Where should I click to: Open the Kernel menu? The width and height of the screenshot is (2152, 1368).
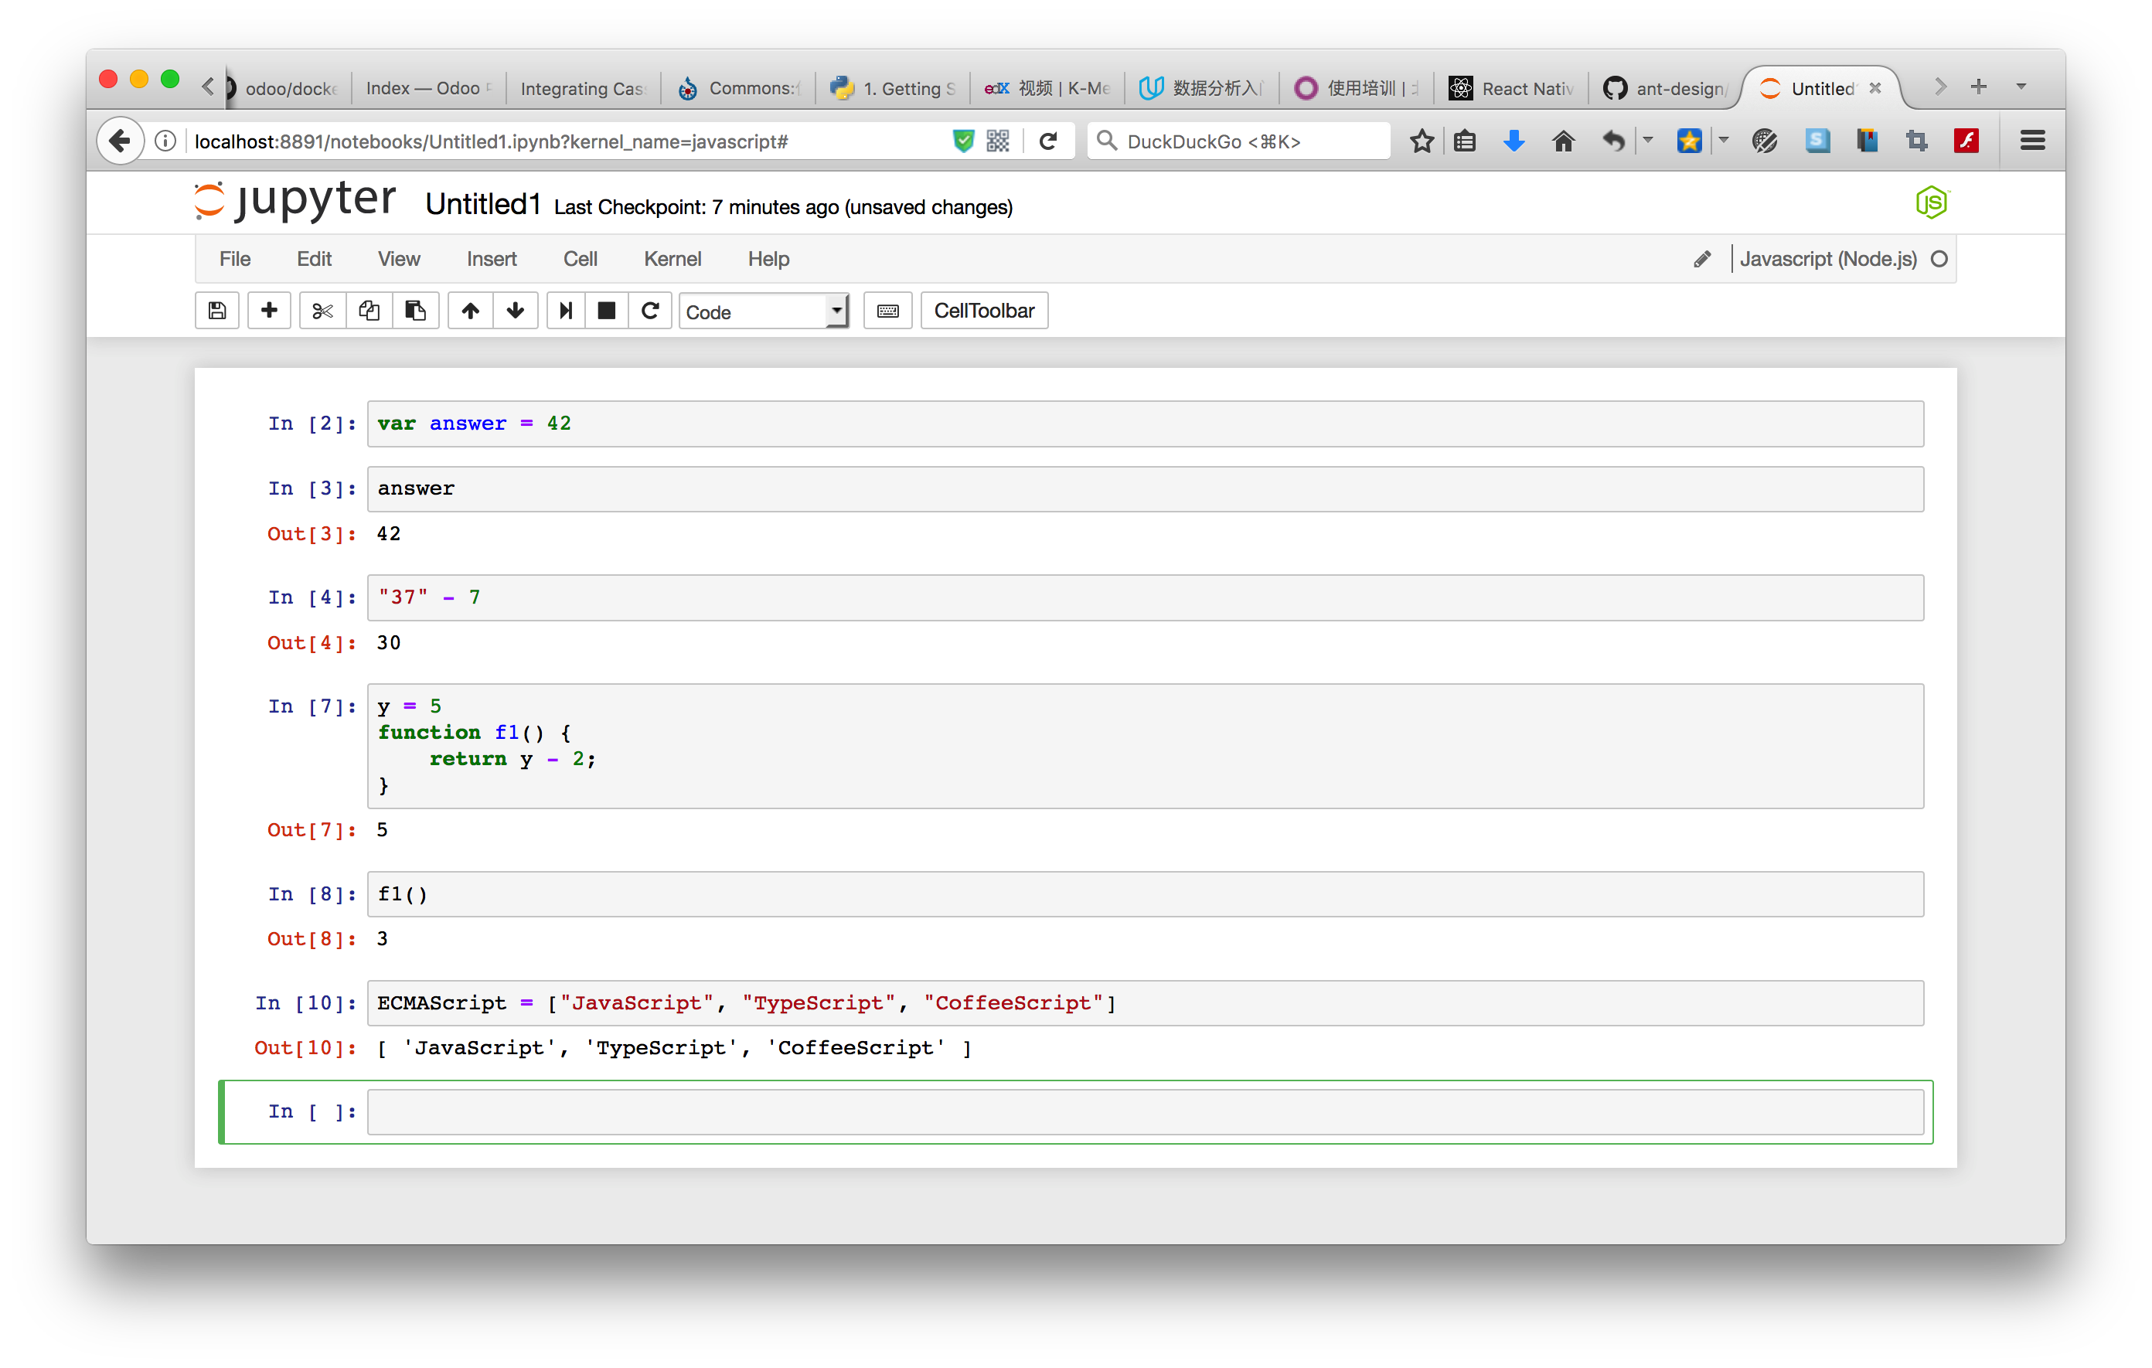[x=672, y=259]
